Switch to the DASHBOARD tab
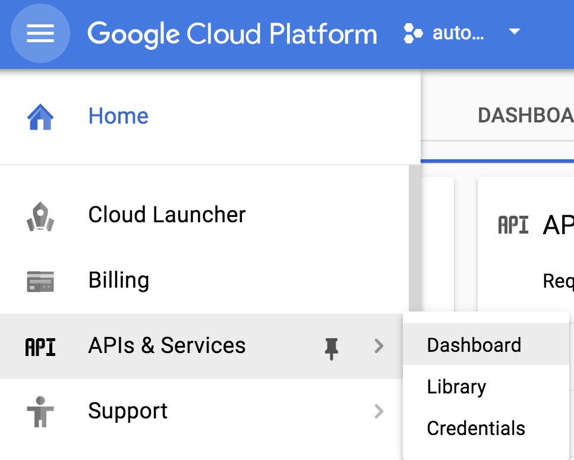This screenshot has width=574, height=460. [x=525, y=115]
